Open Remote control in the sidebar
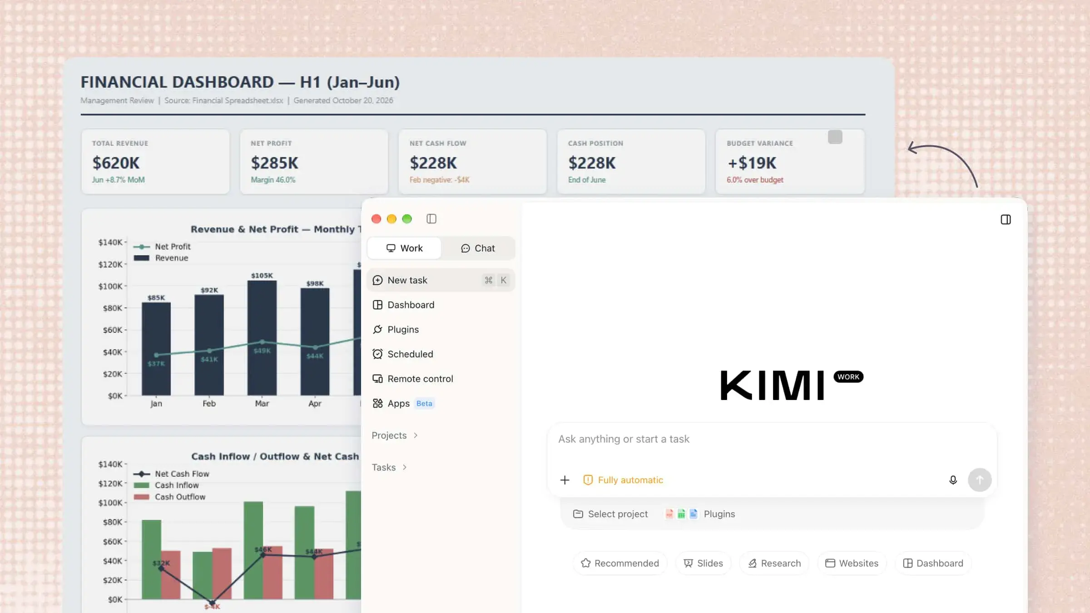The height and width of the screenshot is (613, 1090). [x=441, y=379]
